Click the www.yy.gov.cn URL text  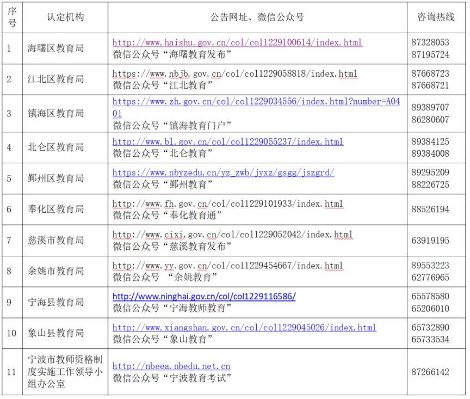pos(227,266)
